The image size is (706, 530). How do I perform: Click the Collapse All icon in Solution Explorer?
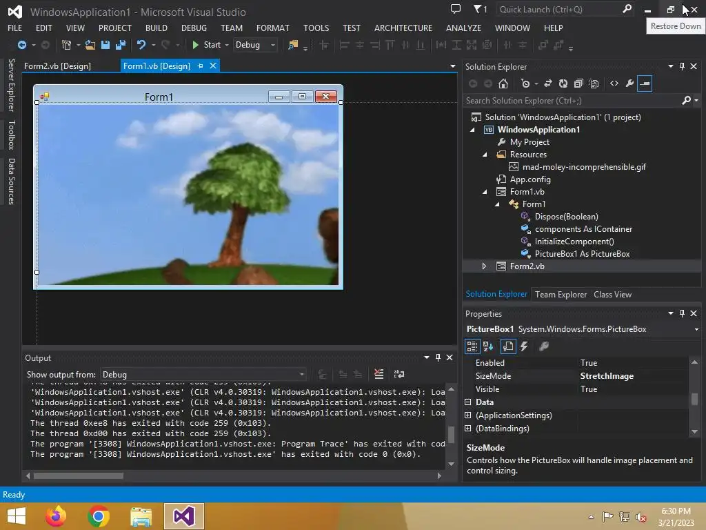pyautogui.click(x=578, y=84)
